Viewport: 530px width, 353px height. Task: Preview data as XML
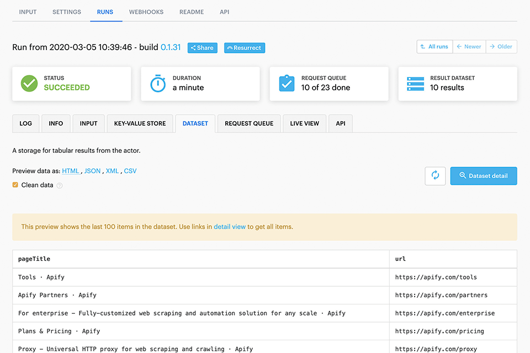(112, 171)
